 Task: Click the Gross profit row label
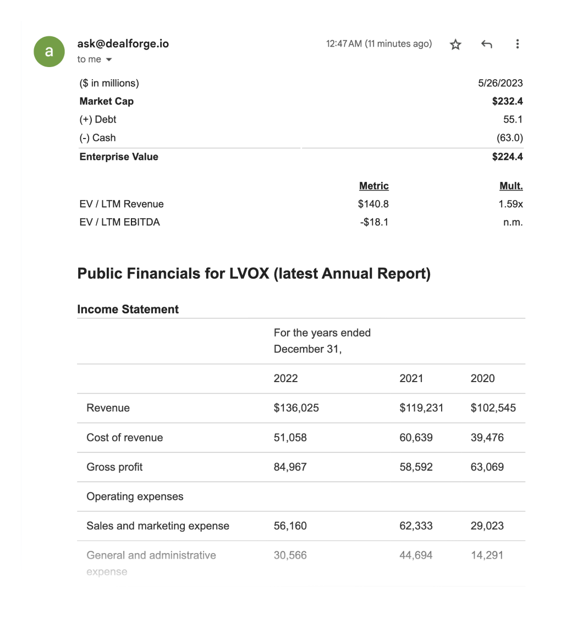pos(114,467)
